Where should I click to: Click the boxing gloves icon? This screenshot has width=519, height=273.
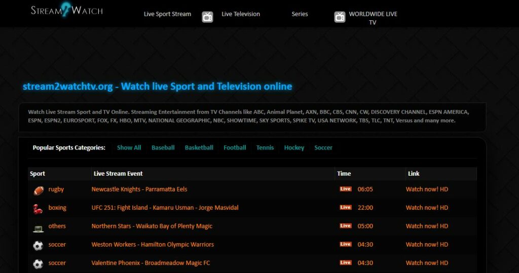pos(38,209)
